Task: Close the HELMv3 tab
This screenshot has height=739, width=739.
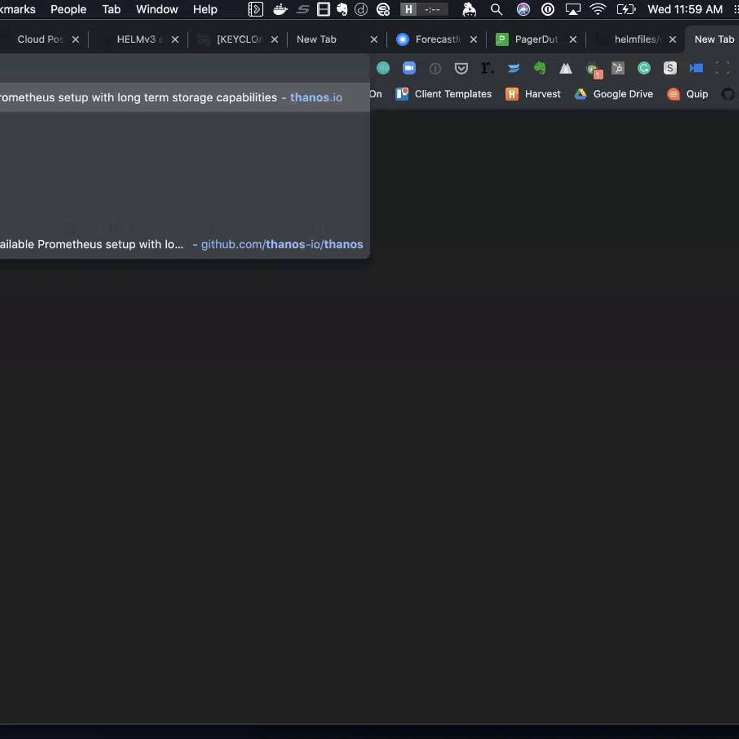Action: (x=175, y=40)
